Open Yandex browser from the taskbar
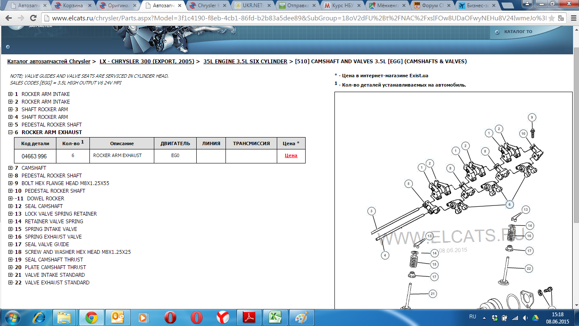579x326 pixels. click(x=223, y=318)
